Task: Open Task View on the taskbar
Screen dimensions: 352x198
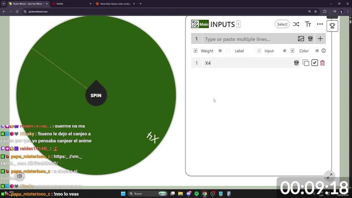Action: point(172,194)
